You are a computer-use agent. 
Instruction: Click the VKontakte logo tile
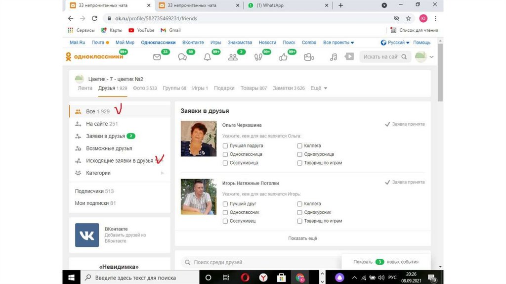87,235
